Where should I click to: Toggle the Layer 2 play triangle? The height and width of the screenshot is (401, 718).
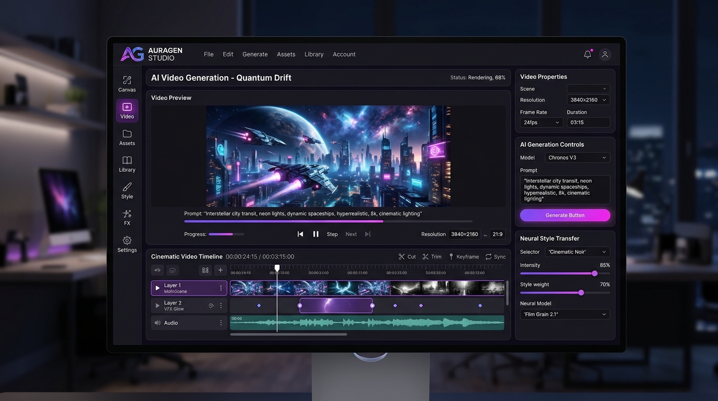pos(158,305)
